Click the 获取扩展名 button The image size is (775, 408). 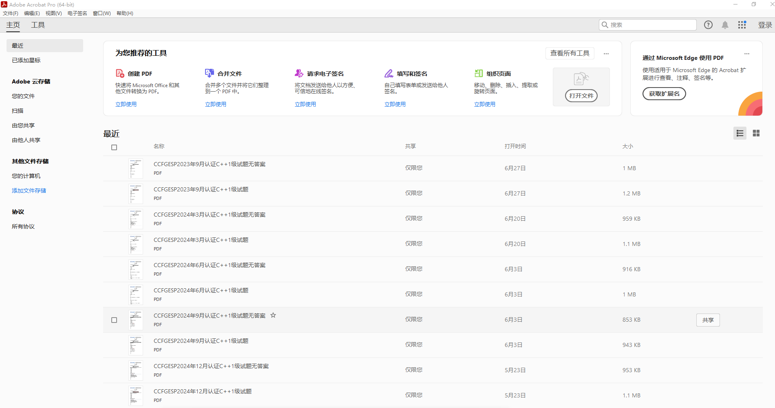pyautogui.click(x=664, y=94)
